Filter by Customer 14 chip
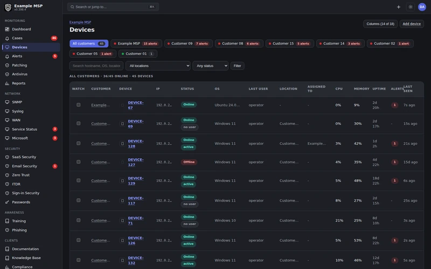This screenshot has width=431, height=269. click(340, 44)
